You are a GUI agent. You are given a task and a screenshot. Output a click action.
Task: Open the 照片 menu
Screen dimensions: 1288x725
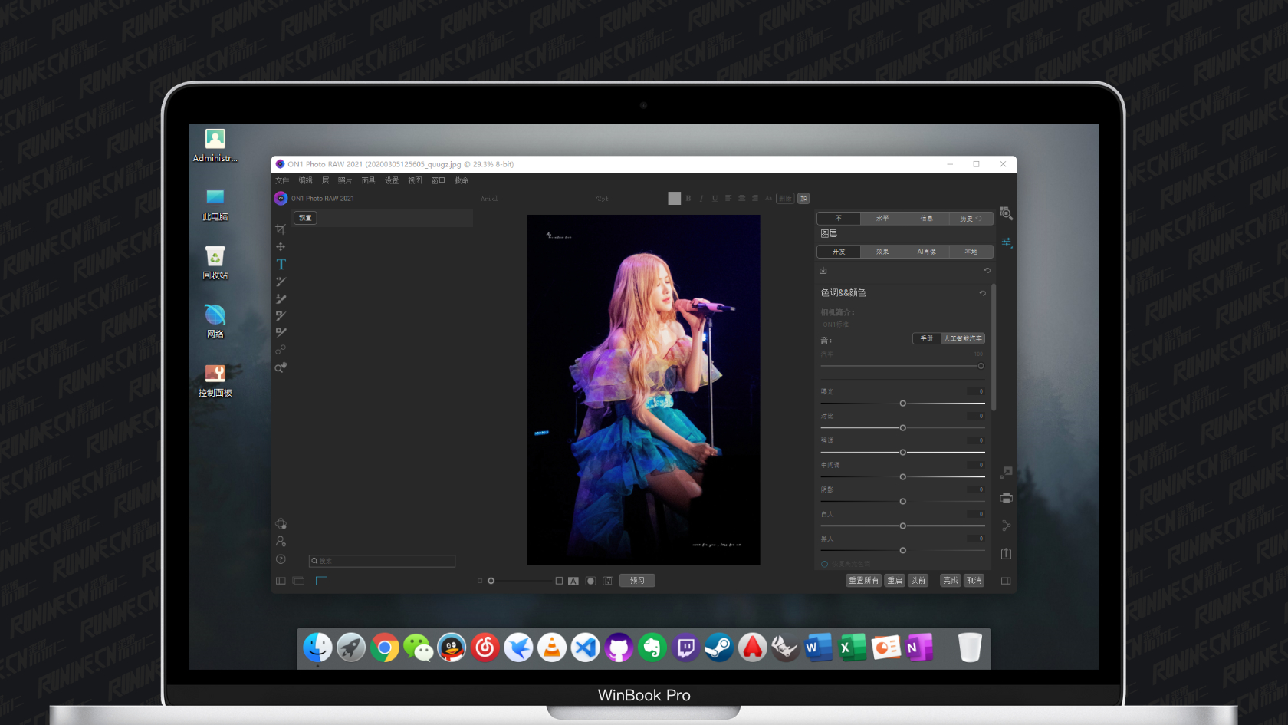pos(345,180)
